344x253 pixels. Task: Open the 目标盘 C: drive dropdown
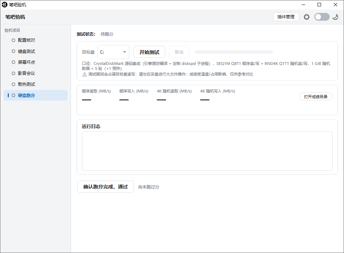coord(113,52)
